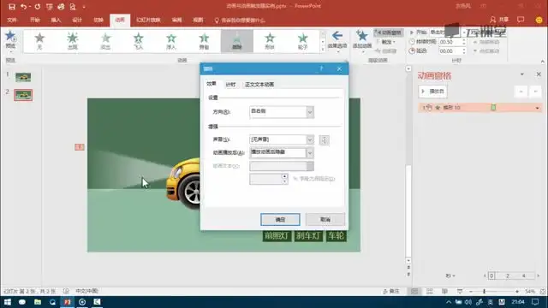Click move later arrow in Animation Pane
This screenshot has height=308, width=548.
535,92
